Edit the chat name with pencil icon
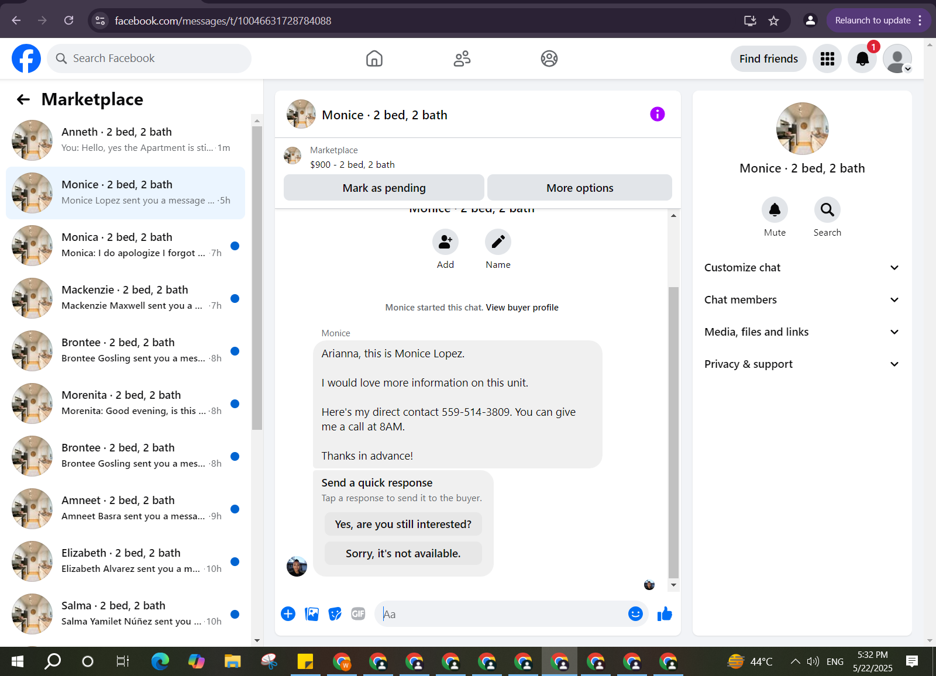The width and height of the screenshot is (936, 676). pyautogui.click(x=498, y=242)
